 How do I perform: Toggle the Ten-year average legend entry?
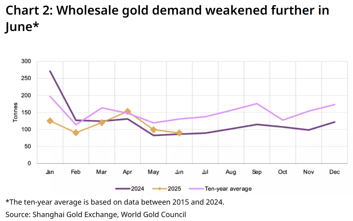[x=220, y=189]
